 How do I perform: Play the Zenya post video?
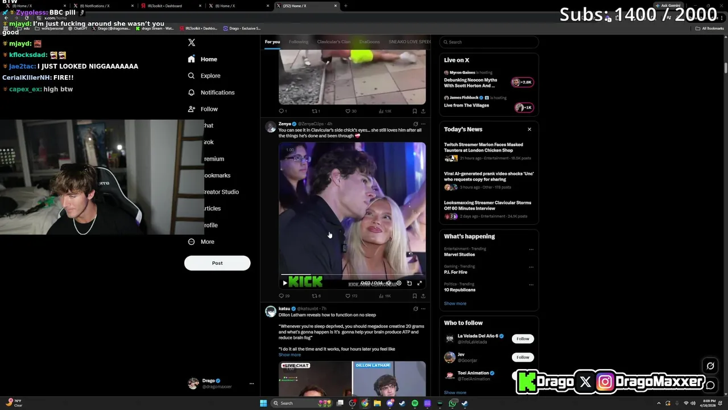coord(285,283)
